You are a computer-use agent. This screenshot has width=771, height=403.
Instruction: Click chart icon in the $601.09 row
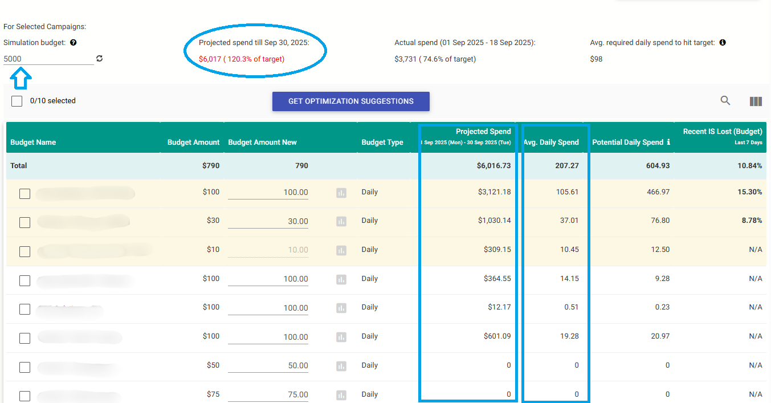[x=341, y=337]
